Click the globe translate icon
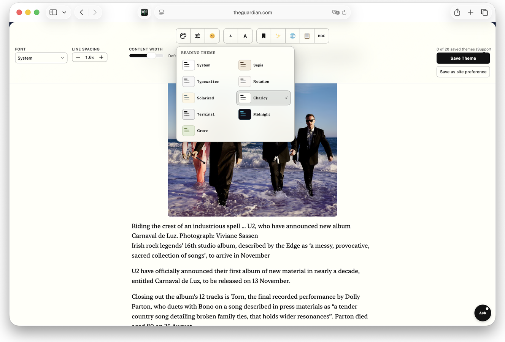Image resolution: width=505 pixels, height=342 pixels. (x=292, y=36)
